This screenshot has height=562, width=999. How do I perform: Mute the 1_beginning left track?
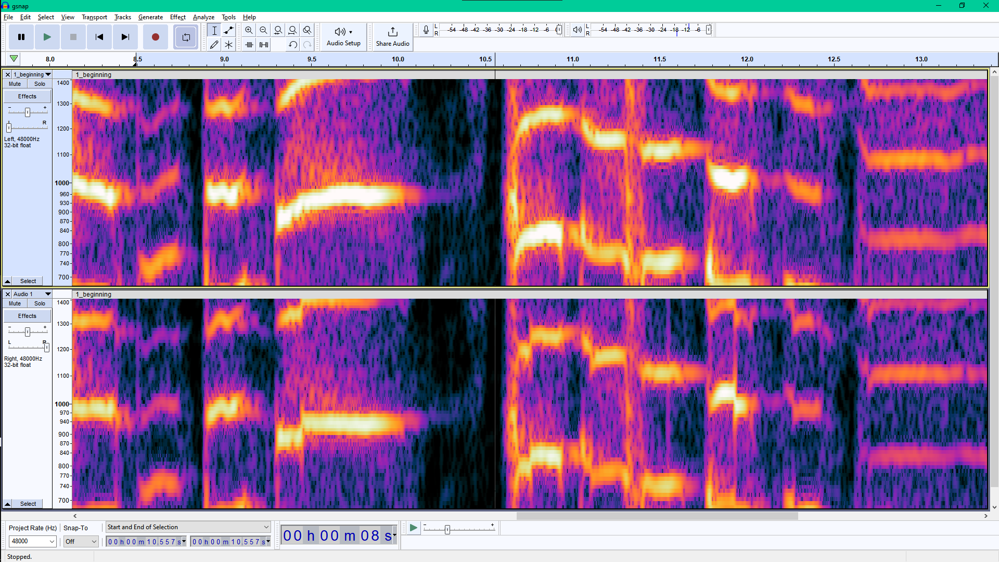click(x=15, y=84)
